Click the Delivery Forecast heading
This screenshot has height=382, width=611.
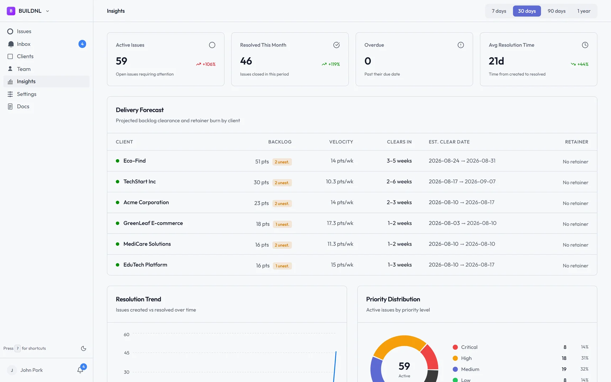coord(140,110)
